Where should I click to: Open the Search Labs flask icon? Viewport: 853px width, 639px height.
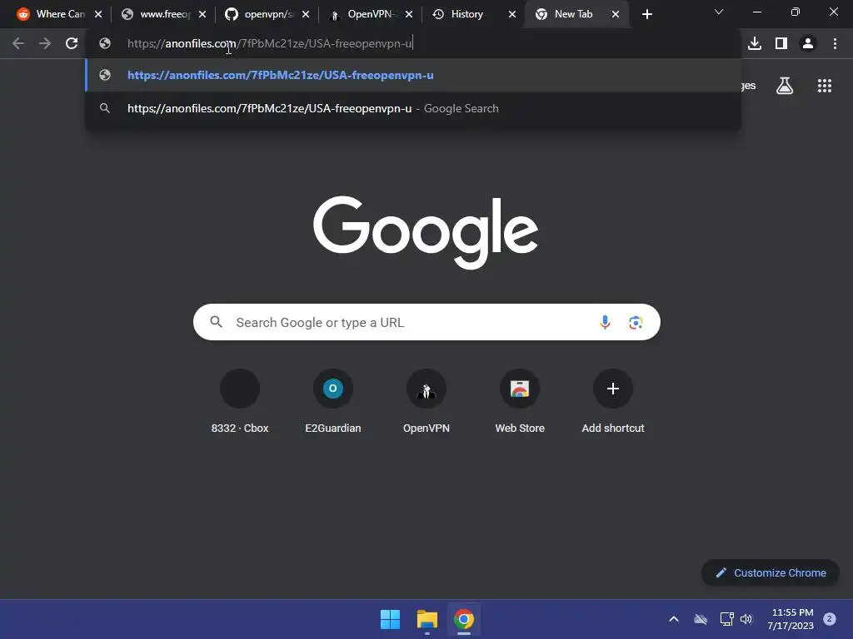[785, 86]
